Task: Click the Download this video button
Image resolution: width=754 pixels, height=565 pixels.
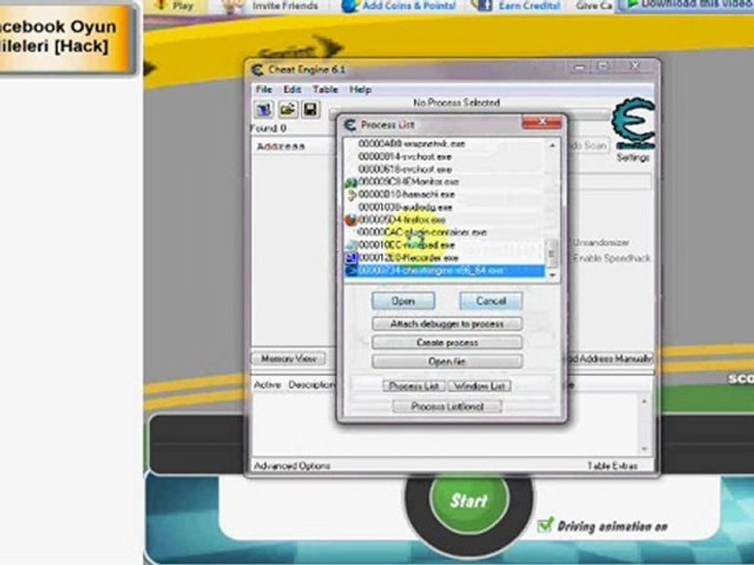Action: click(686, 5)
